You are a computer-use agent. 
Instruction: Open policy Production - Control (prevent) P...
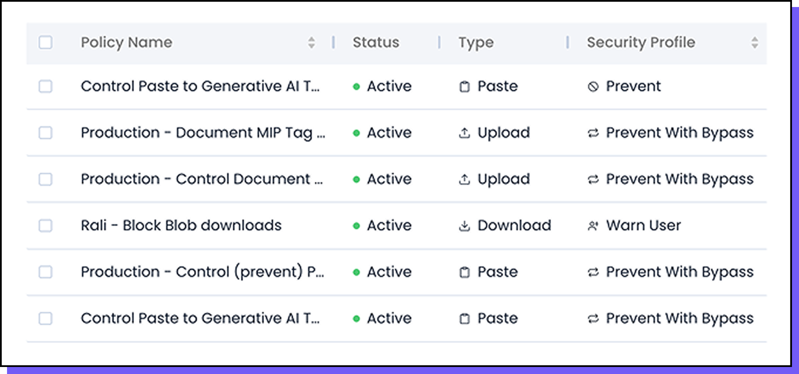point(202,272)
